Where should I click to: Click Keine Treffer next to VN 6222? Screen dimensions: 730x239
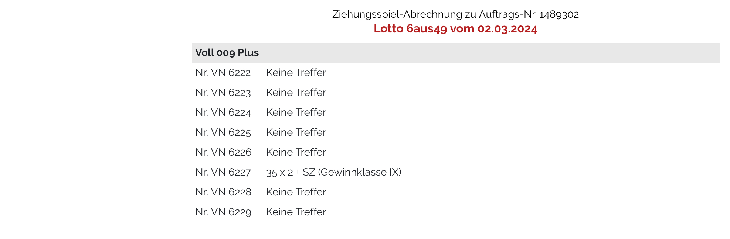[x=296, y=73]
